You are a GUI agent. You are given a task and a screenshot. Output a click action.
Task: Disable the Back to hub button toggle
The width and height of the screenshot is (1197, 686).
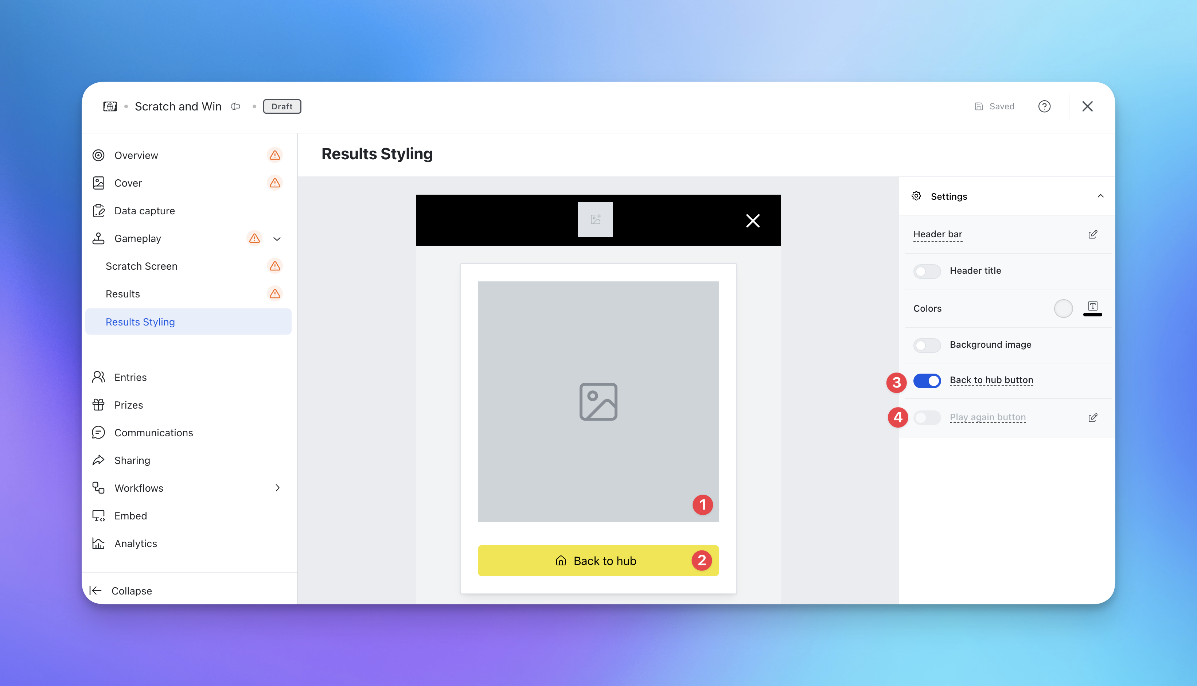927,381
